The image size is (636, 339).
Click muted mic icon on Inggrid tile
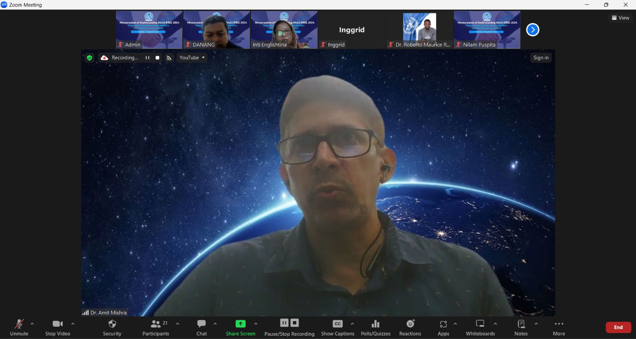click(x=323, y=45)
